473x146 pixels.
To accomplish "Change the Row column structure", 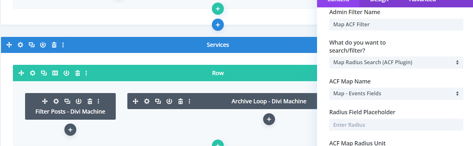I will 55,73.
